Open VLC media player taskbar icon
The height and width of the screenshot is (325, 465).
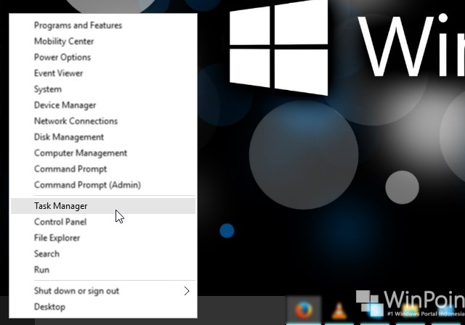coord(339,310)
